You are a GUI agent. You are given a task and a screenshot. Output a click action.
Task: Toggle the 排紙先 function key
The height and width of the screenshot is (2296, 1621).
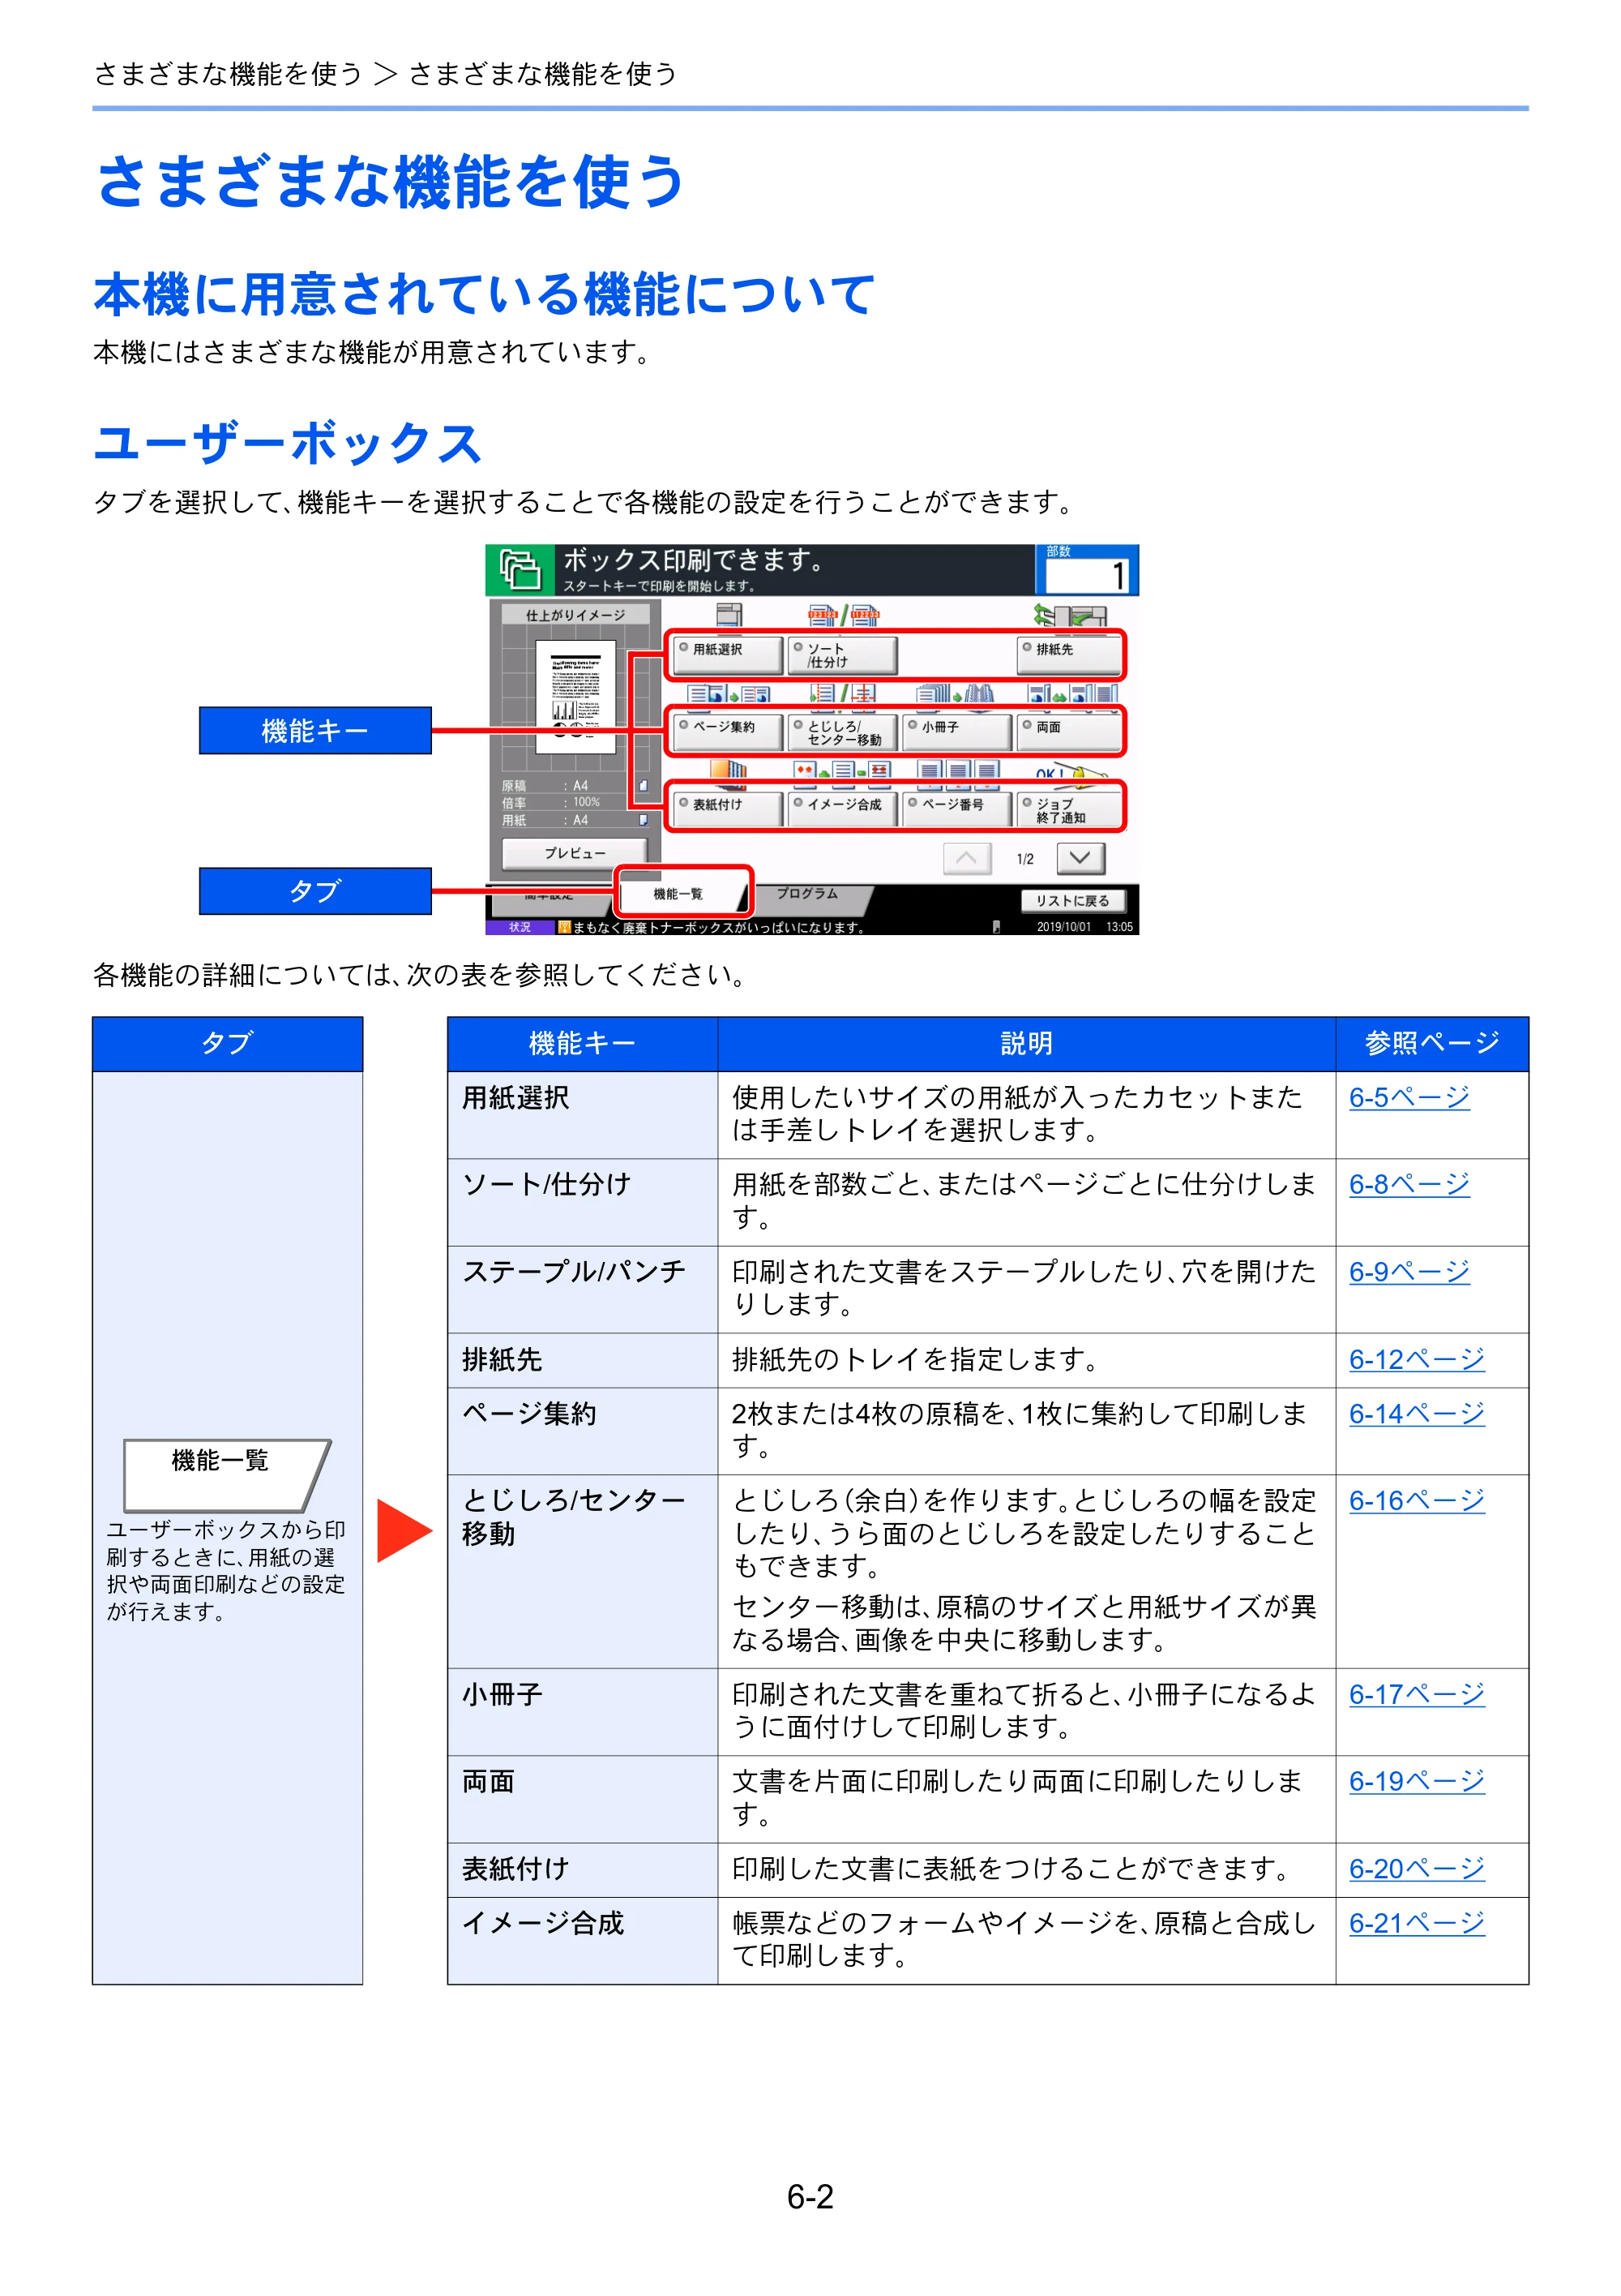(1069, 655)
